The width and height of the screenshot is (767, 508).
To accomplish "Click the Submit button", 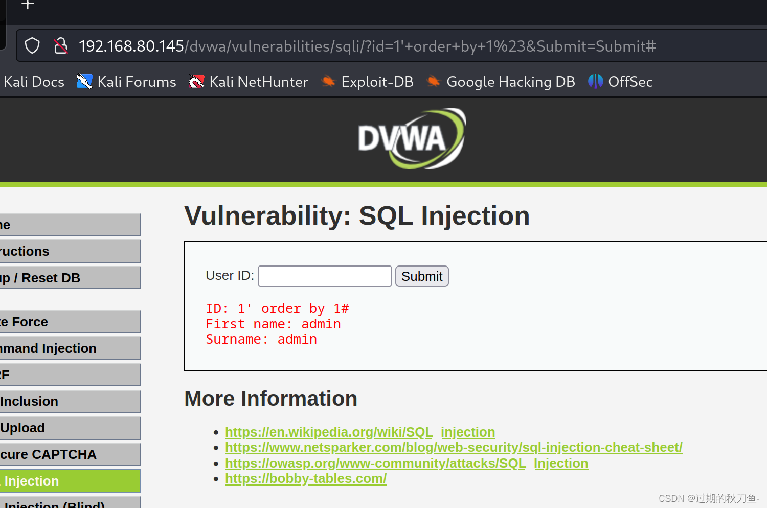I will point(422,276).
